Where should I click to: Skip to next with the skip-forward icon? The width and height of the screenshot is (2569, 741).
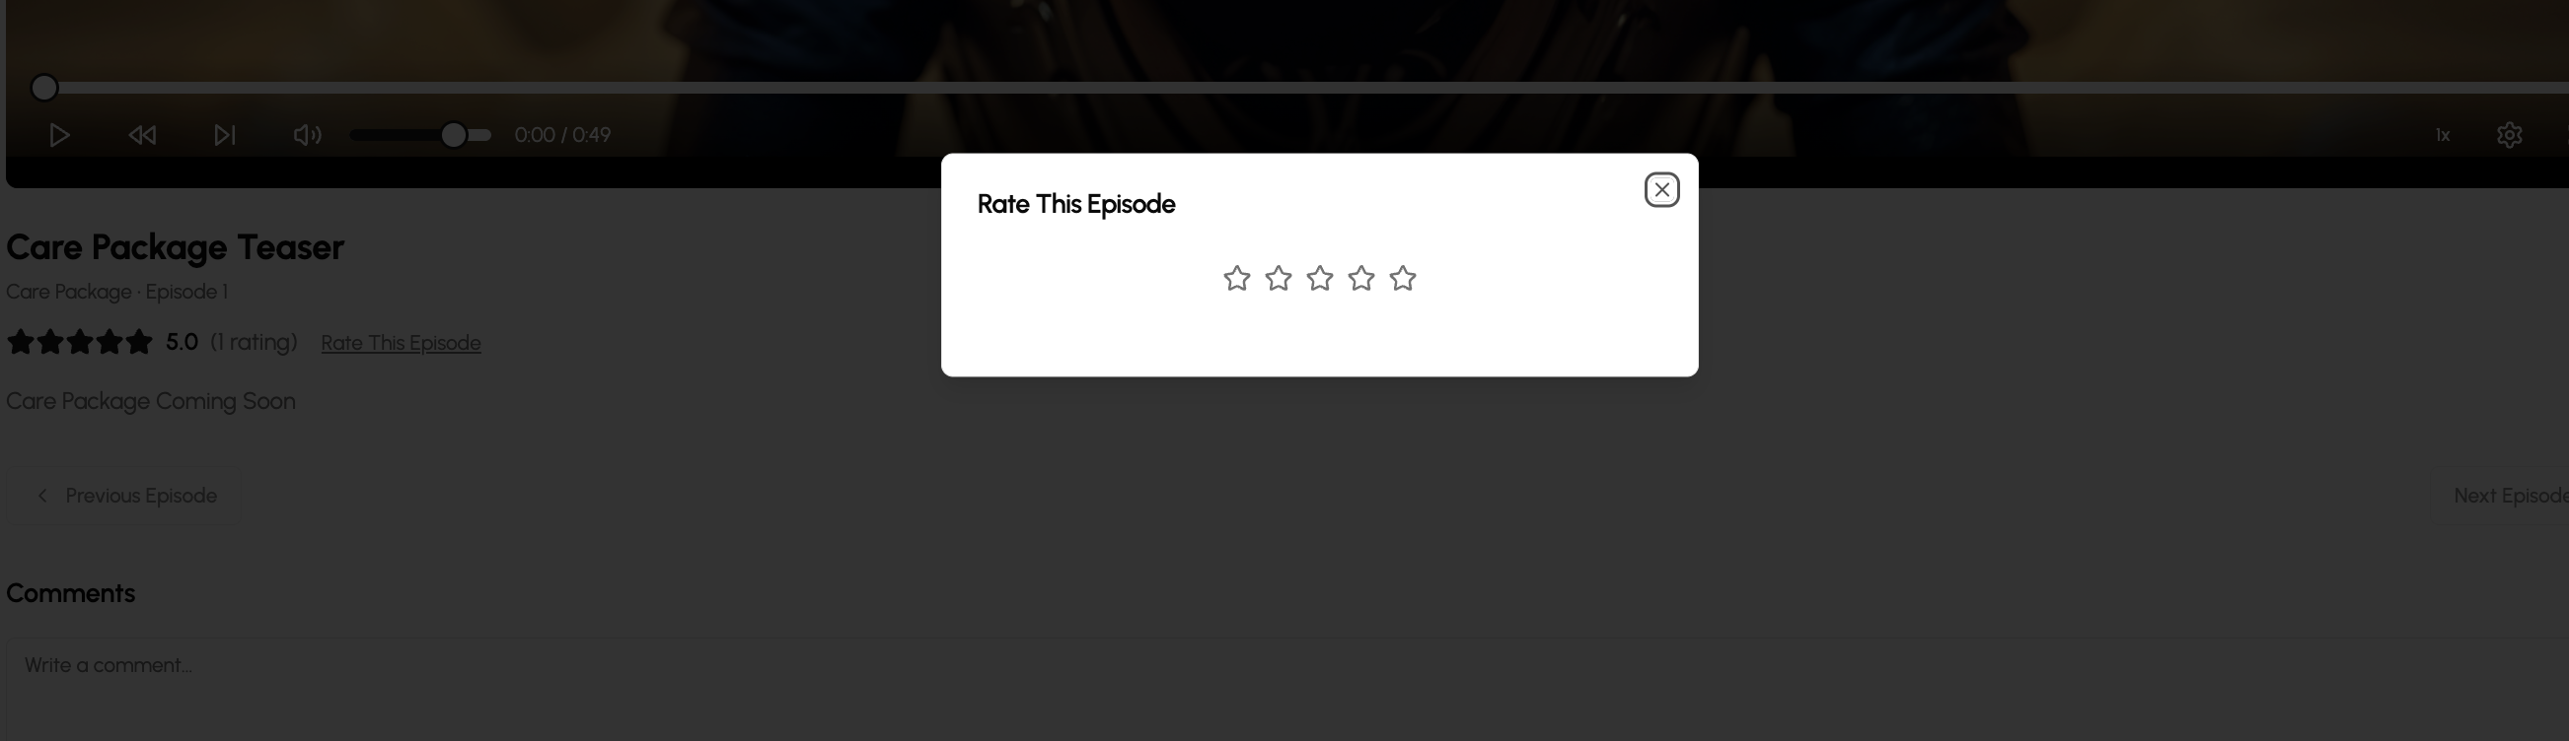pos(225,134)
